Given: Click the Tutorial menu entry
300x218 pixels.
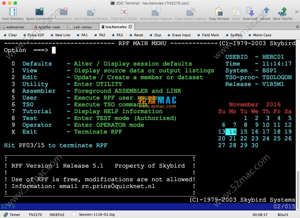Looking at the screenshot, I should [x=37, y=111].
